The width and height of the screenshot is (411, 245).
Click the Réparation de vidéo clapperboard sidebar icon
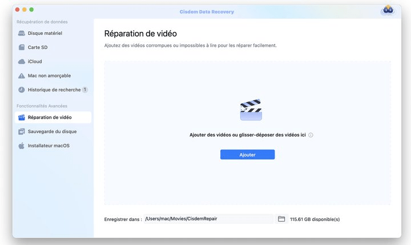click(22, 118)
